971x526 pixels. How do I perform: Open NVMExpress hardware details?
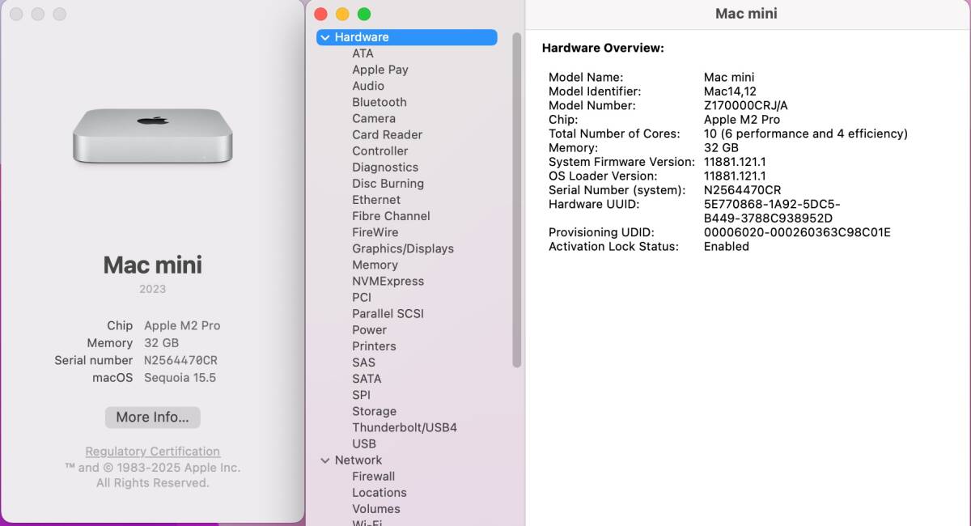point(388,281)
